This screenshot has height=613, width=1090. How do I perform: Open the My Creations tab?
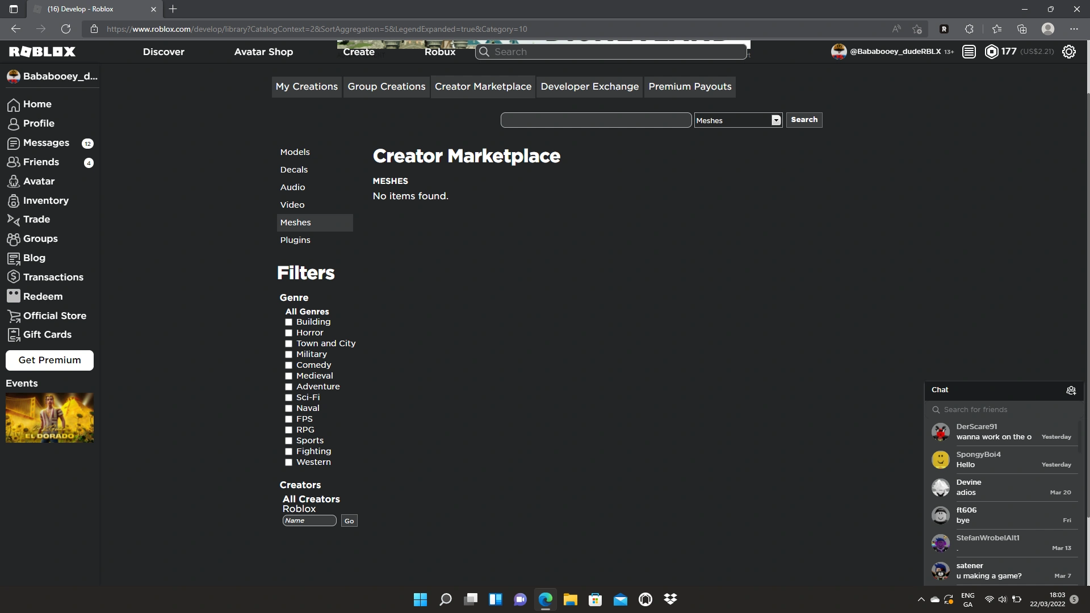click(307, 87)
